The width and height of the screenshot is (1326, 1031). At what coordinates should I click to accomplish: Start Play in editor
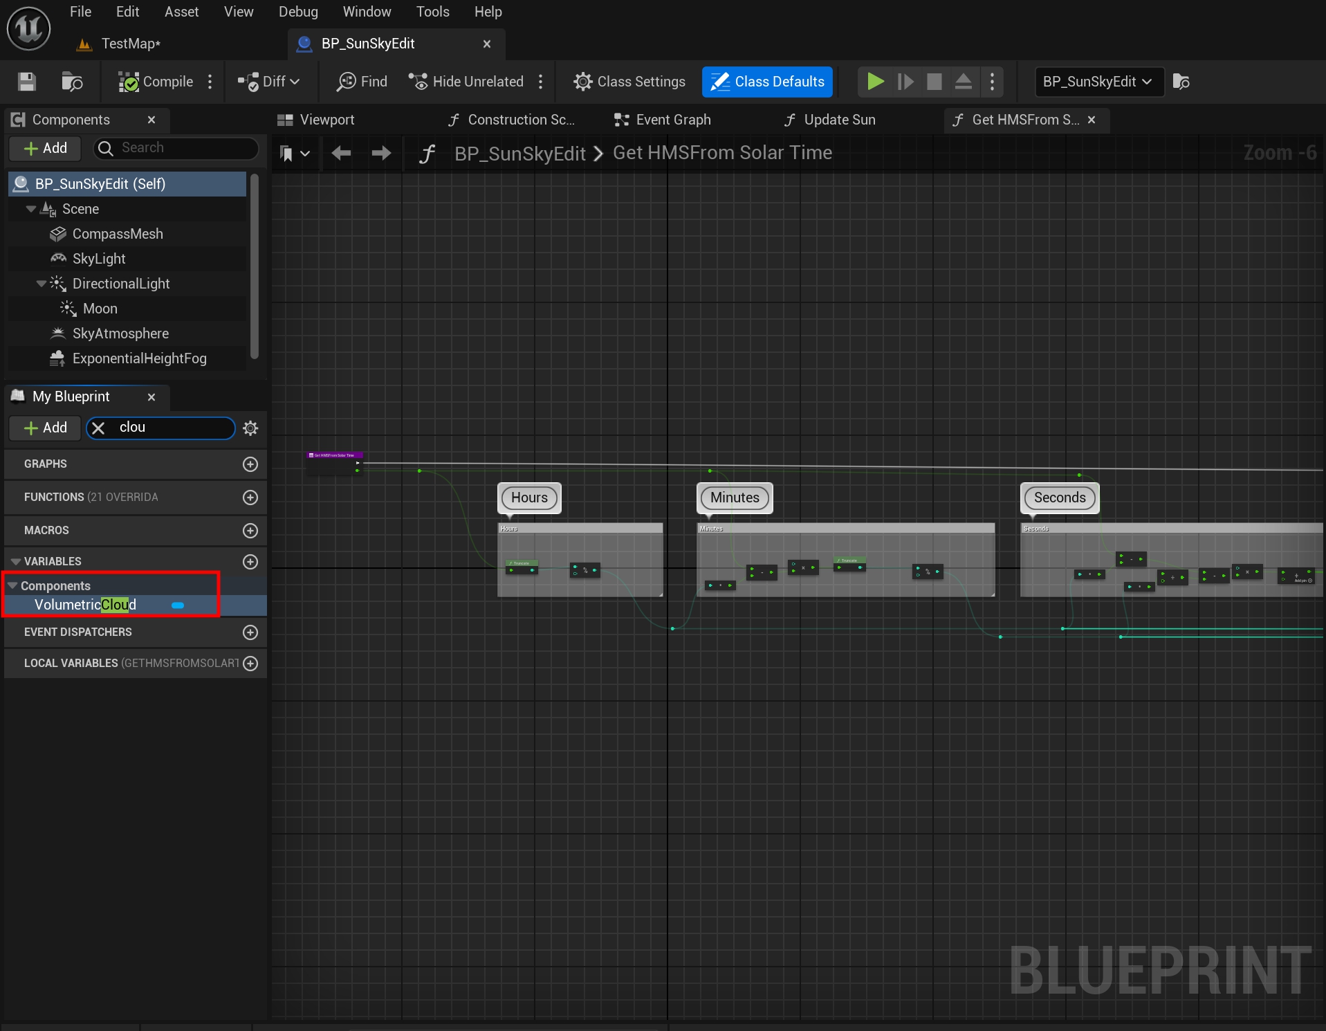tap(875, 82)
